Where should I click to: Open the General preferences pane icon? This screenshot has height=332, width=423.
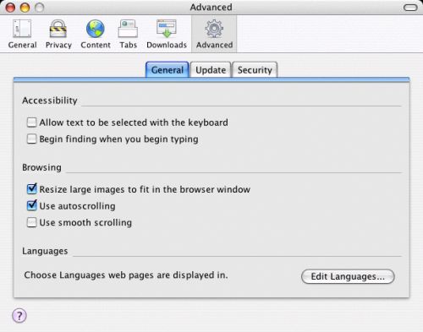click(x=22, y=29)
